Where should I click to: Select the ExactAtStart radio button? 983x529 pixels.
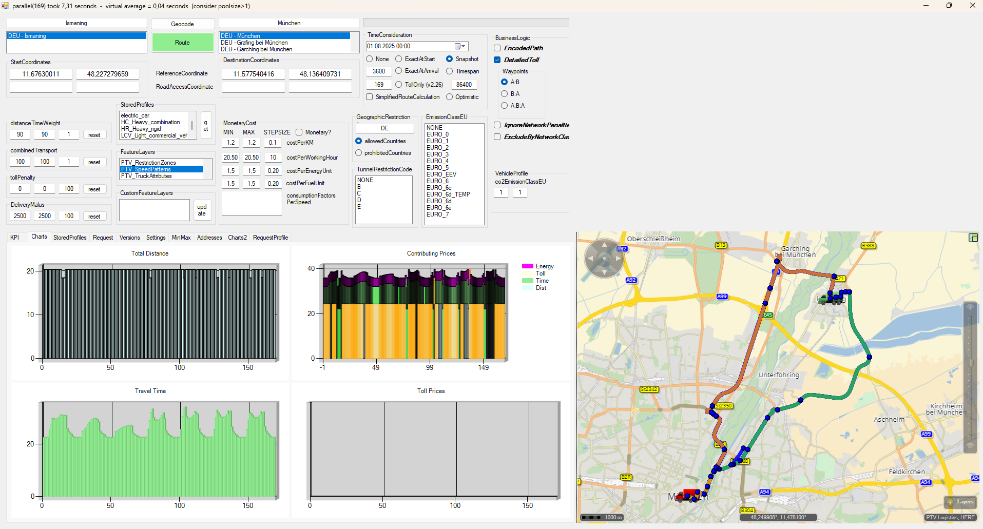pyautogui.click(x=399, y=59)
